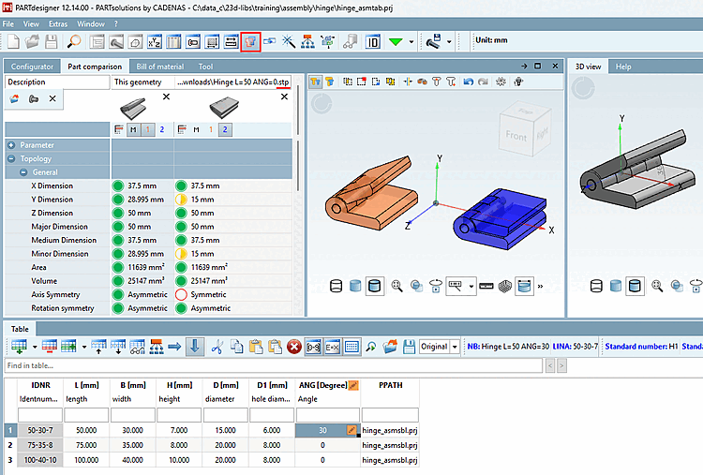This screenshot has width=703, height=475.
Task: Click the X button under Description
Action: (52, 98)
